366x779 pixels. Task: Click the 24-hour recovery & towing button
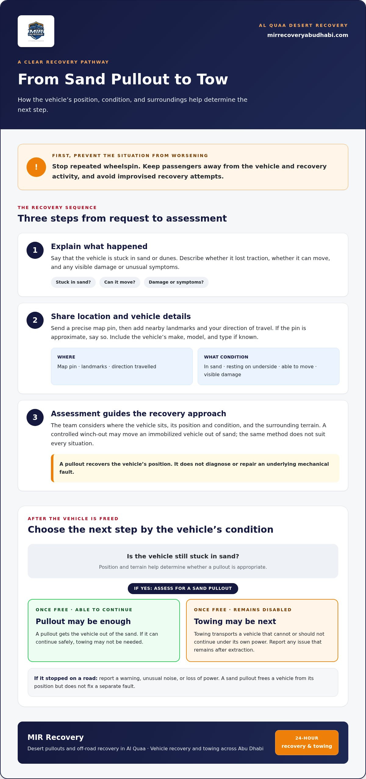[307, 742]
